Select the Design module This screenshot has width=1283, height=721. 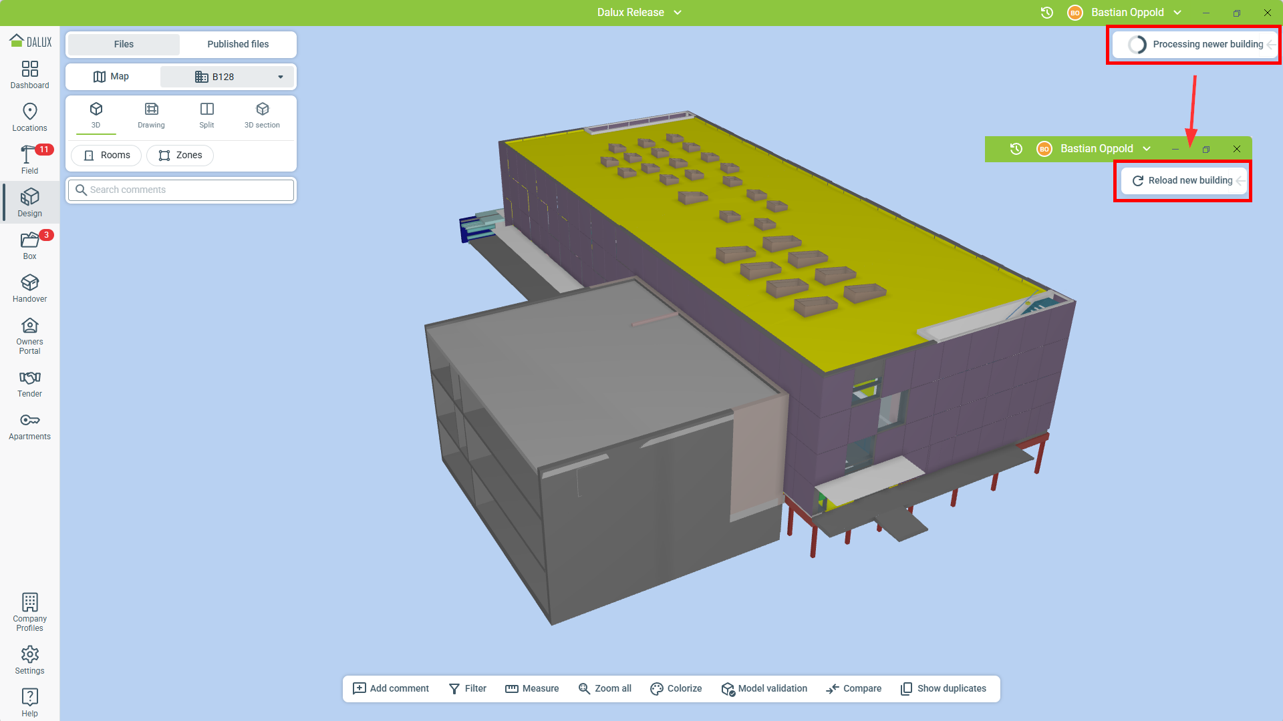29,203
